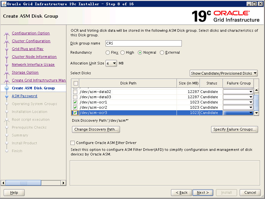The height and width of the screenshot is (199, 265).
Task: Select the /dev/asm-ocr1 disk path cell
Action: tap(128, 102)
